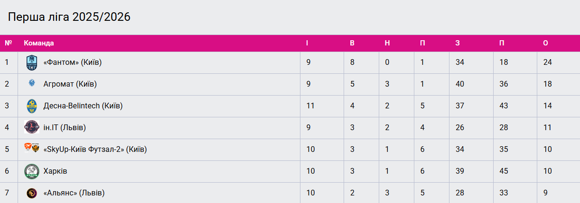Image resolution: width=580 pixels, height=203 pixels.
Task: Select the ін.IT (Львів) team name
Action: (x=65, y=128)
